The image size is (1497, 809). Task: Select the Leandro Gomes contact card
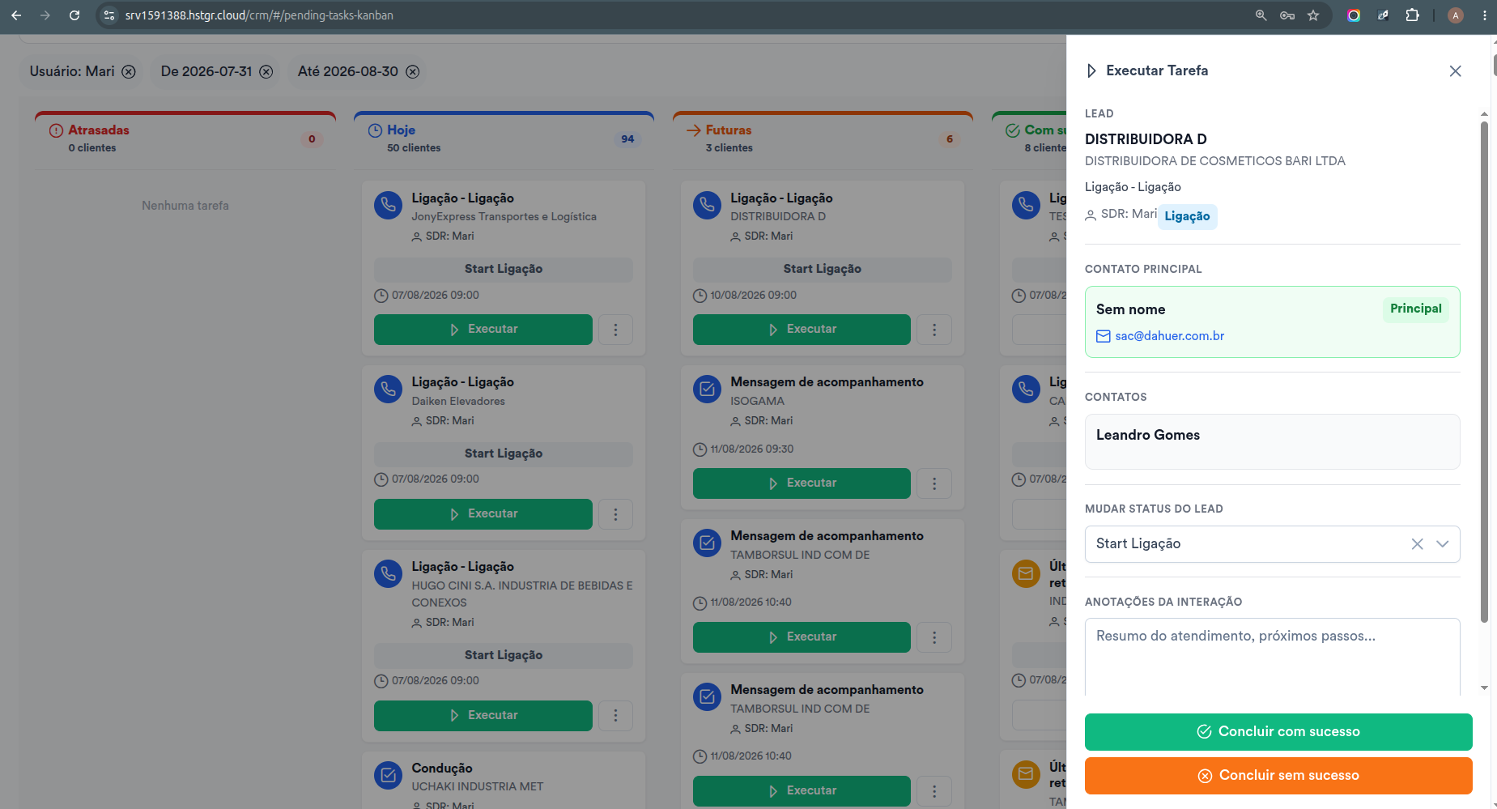click(x=1272, y=442)
